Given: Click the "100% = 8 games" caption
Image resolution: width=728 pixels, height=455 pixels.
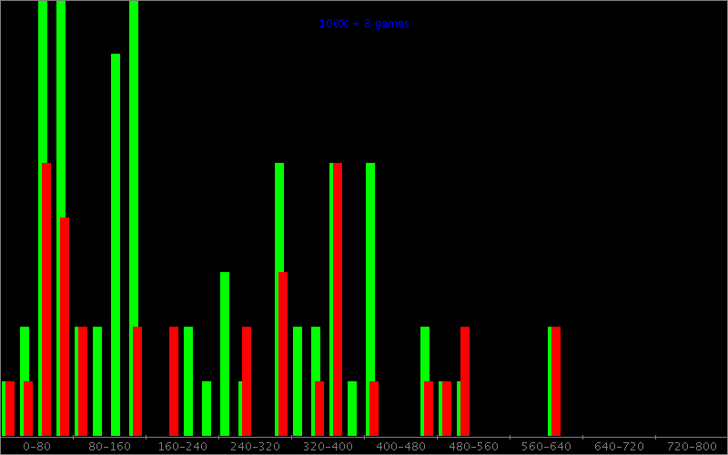Looking at the screenshot, I should (364, 24).
